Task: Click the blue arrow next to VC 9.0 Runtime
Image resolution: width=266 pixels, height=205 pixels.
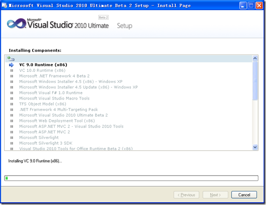Action: (11, 65)
